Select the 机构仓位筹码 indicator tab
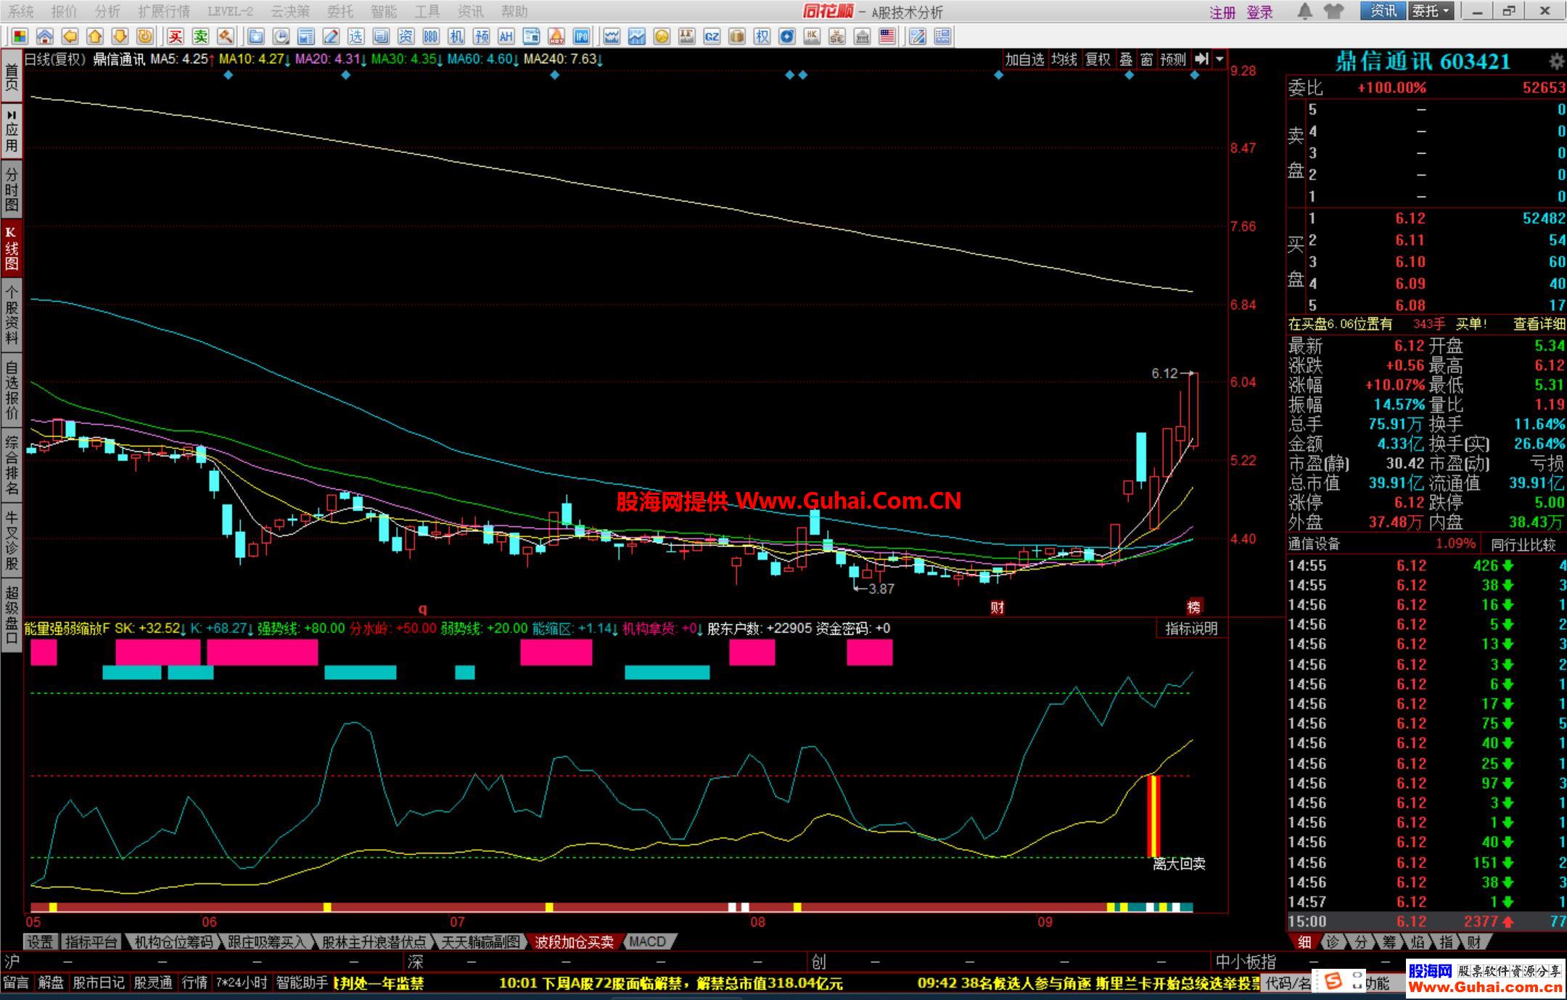The image size is (1567, 1000). click(173, 941)
